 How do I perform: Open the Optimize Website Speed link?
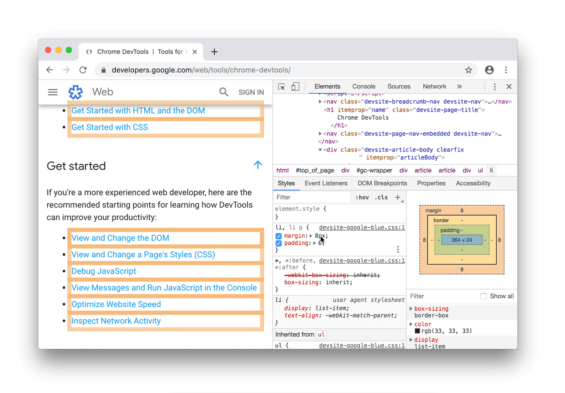[116, 304]
